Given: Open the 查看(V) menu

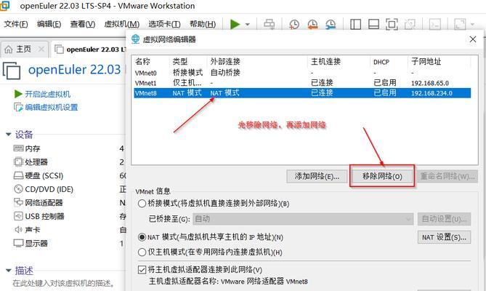Looking at the screenshot, I should [x=82, y=24].
